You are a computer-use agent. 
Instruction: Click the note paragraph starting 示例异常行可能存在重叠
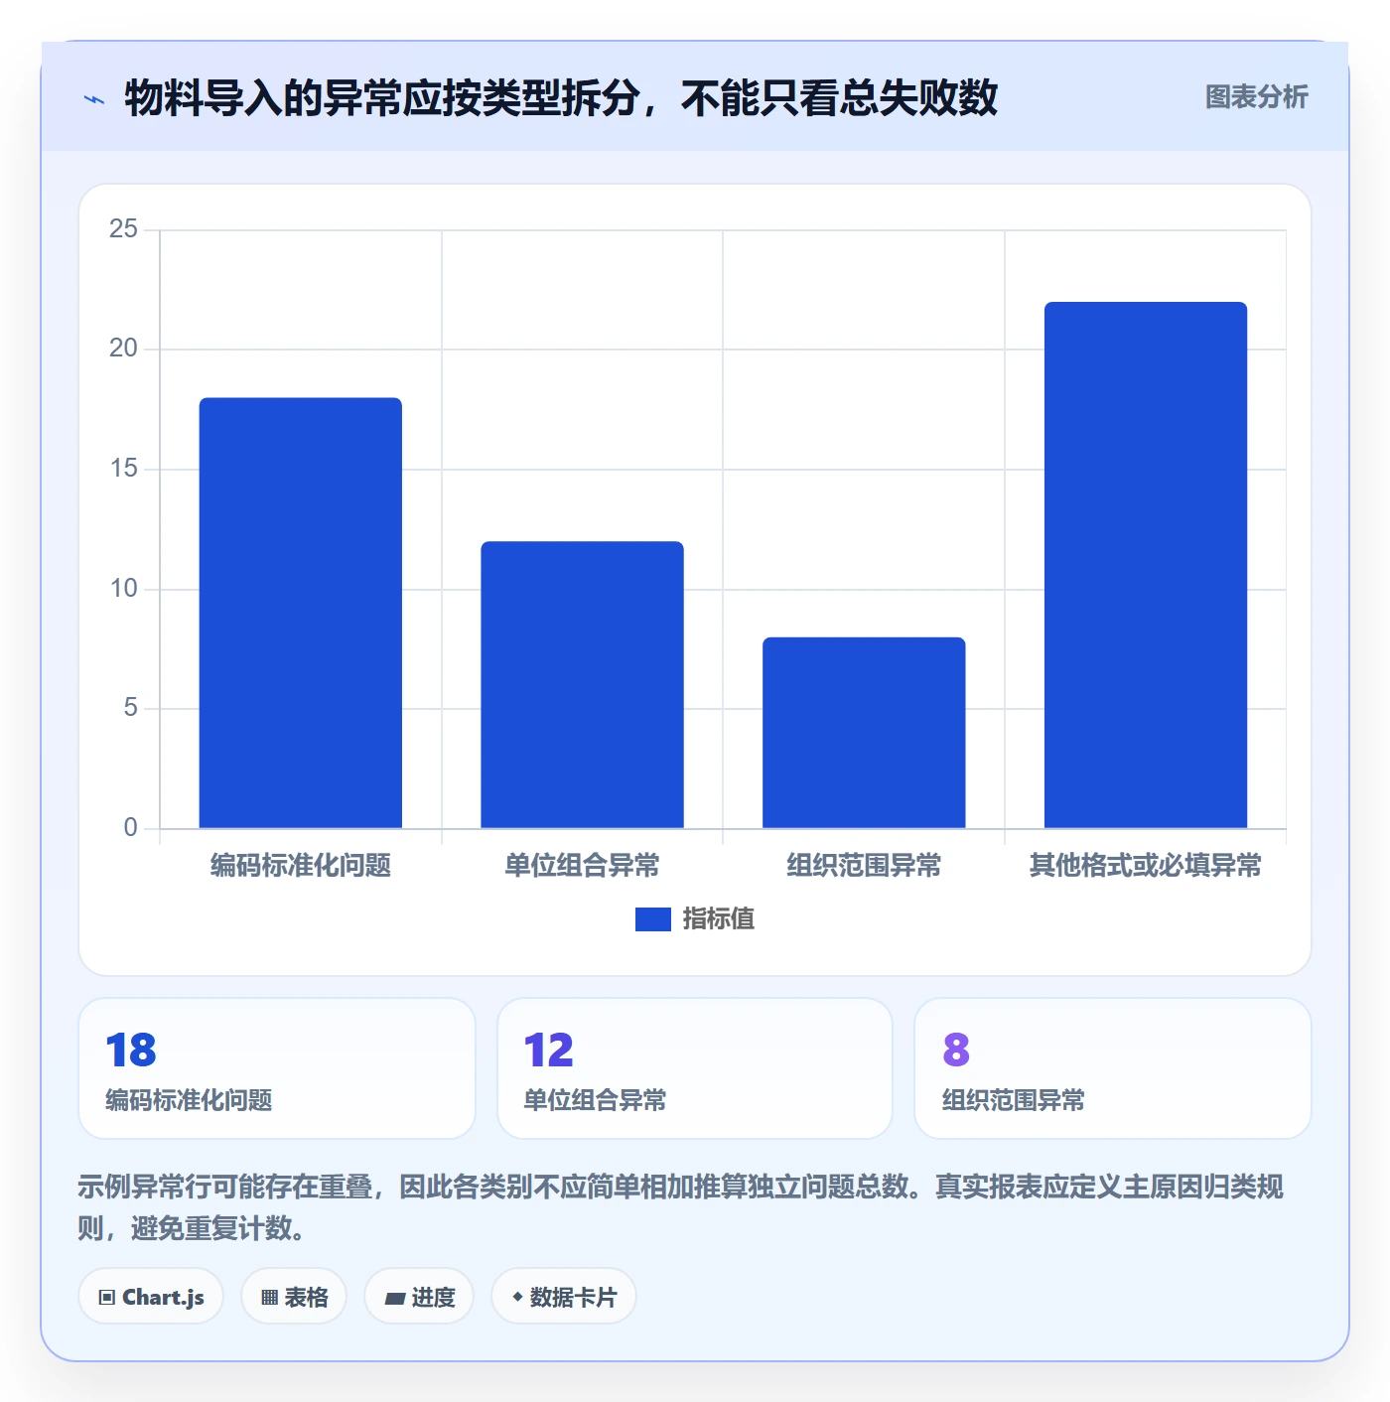(681, 1207)
